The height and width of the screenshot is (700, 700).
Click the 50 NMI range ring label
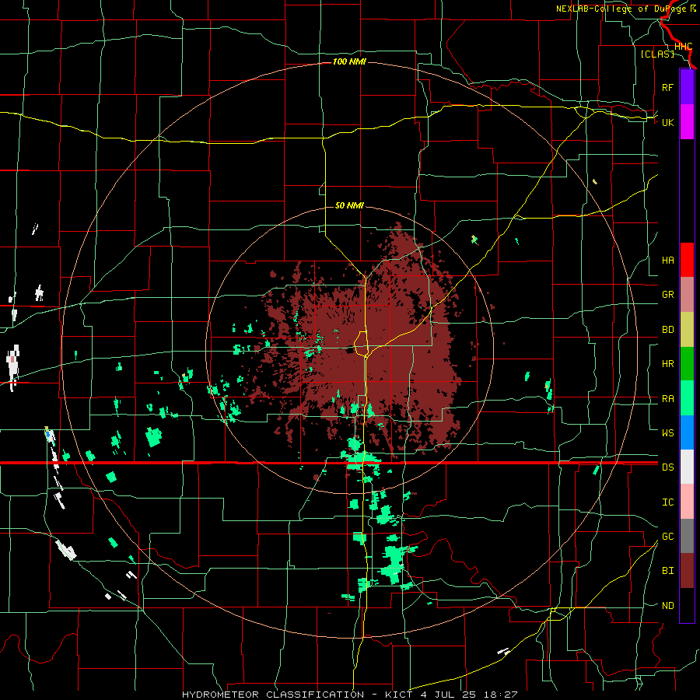349,205
